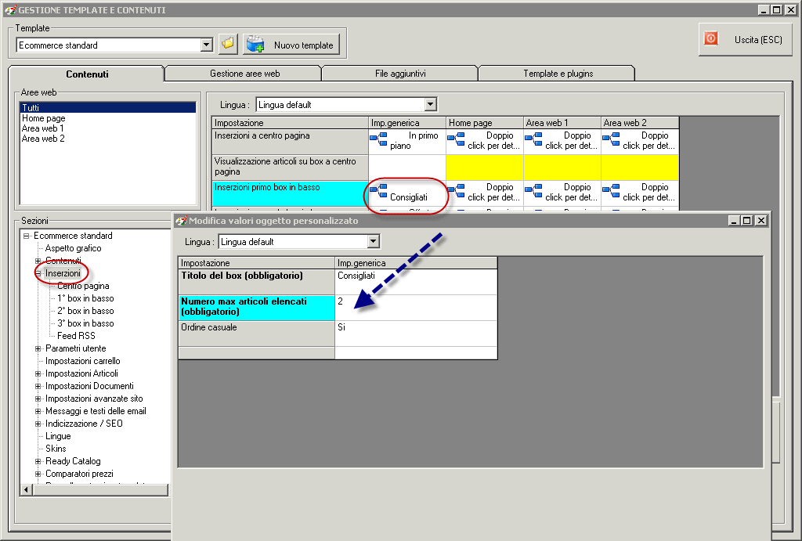Expand the Impostazioni Documenti node
Viewport: 802px width, 541px height.
[x=38, y=386]
